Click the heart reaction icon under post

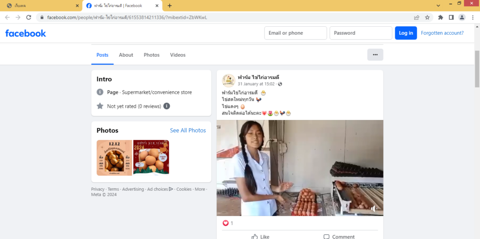click(225, 223)
